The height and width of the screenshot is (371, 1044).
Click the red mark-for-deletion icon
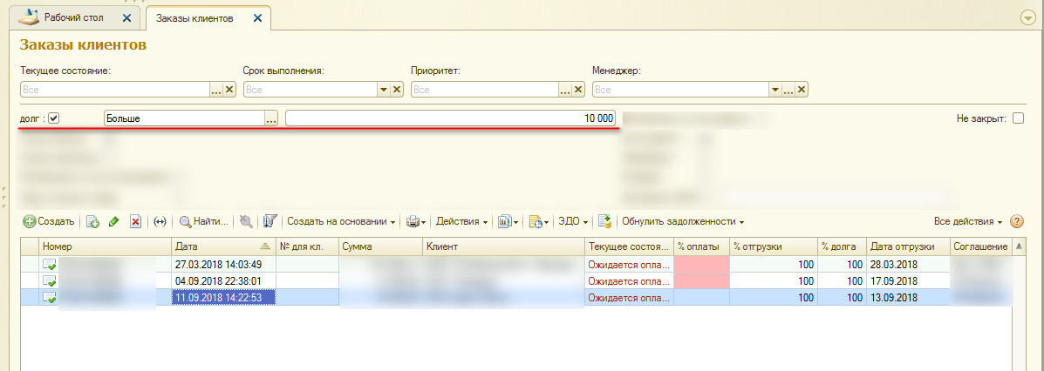[135, 222]
